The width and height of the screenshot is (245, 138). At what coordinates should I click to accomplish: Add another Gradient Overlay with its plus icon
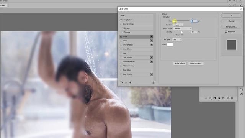point(152,62)
